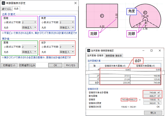Minimize the 延床面積・建築面積確認 window

tap(143, 50)
